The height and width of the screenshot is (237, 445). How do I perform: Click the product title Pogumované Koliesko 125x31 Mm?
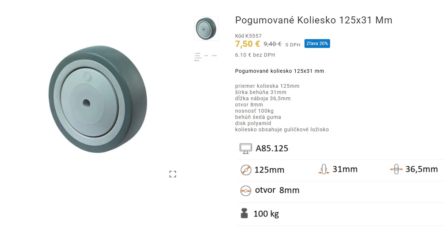[314, 20]
